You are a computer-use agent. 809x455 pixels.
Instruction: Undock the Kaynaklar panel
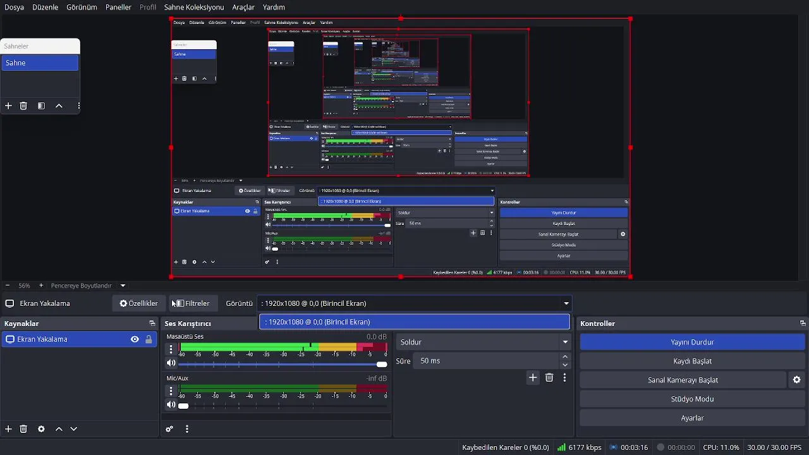(152, 324)
